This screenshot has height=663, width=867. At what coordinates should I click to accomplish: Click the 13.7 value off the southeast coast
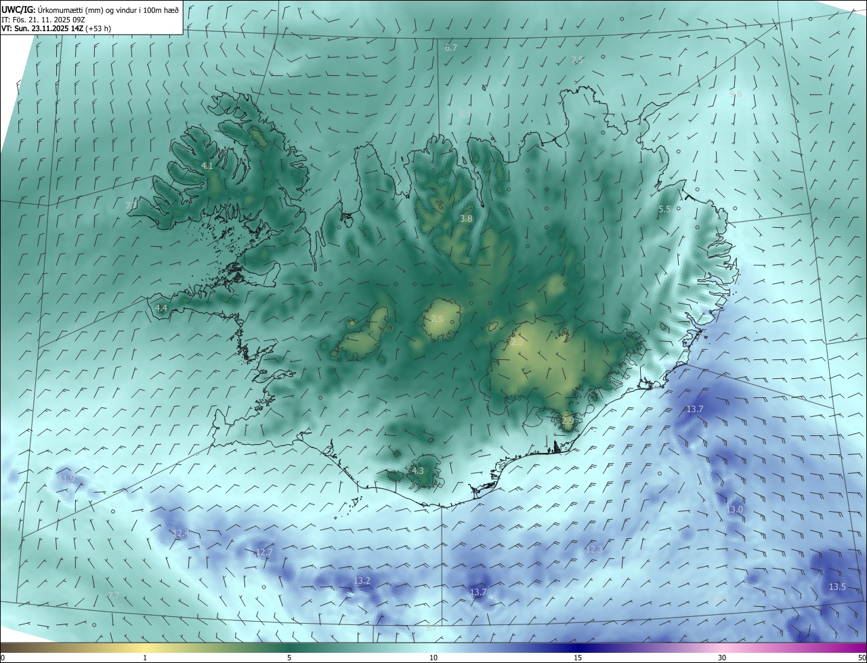pyautogui.click(x=695, y=409)
